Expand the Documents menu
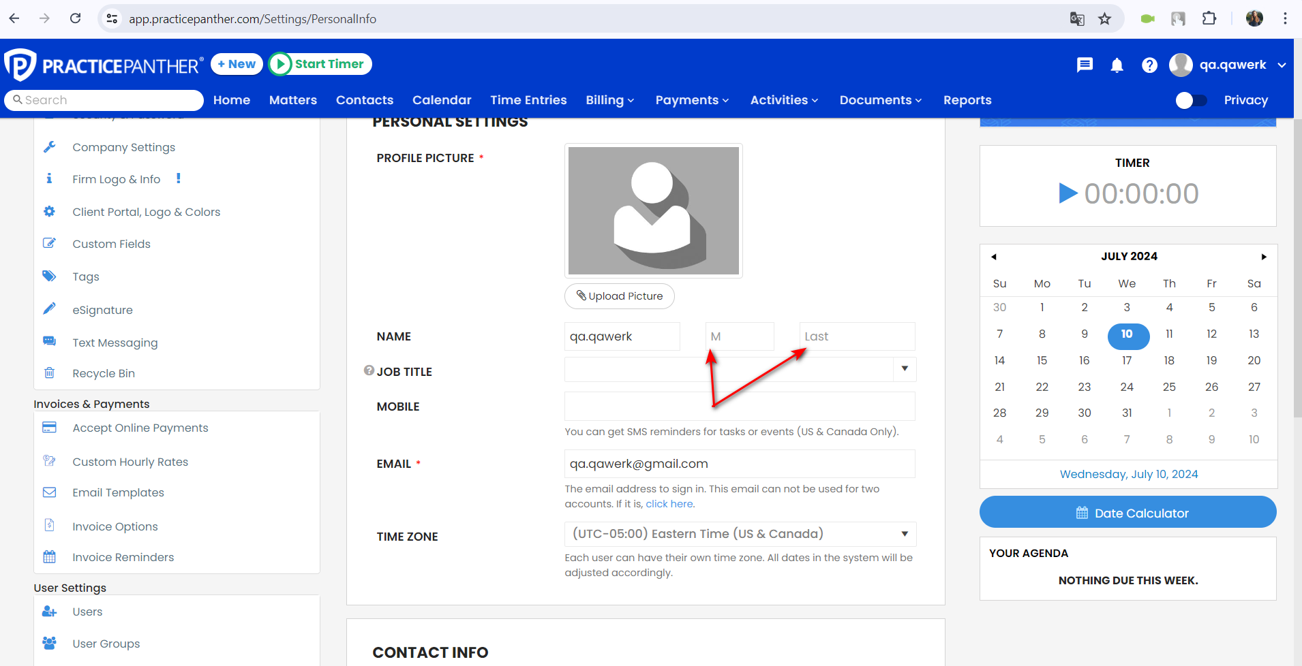Screen dimensions: 1302x666 881,100
